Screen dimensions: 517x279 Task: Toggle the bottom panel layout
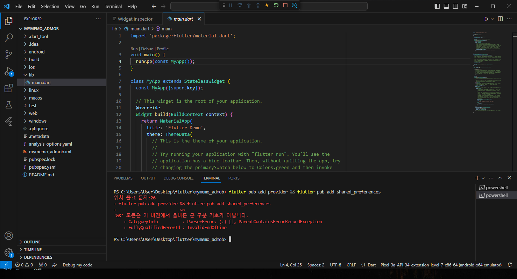tap(446, 6)
